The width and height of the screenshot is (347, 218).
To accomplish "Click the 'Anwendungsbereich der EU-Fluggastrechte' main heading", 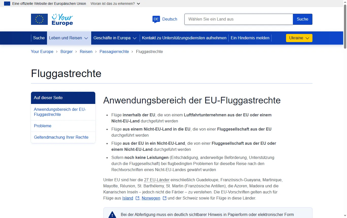I will pos(192,100).
